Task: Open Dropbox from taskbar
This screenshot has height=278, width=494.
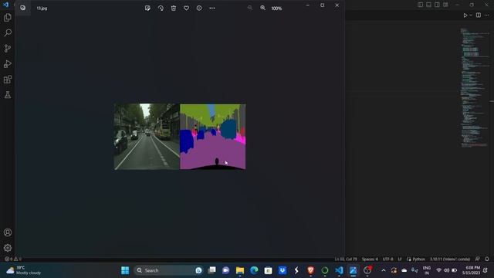Action: (283, 270)
